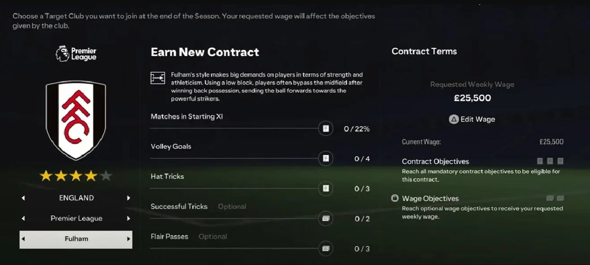Click the Edit Wage button
The image size is (590, 265).
(472, 119)
